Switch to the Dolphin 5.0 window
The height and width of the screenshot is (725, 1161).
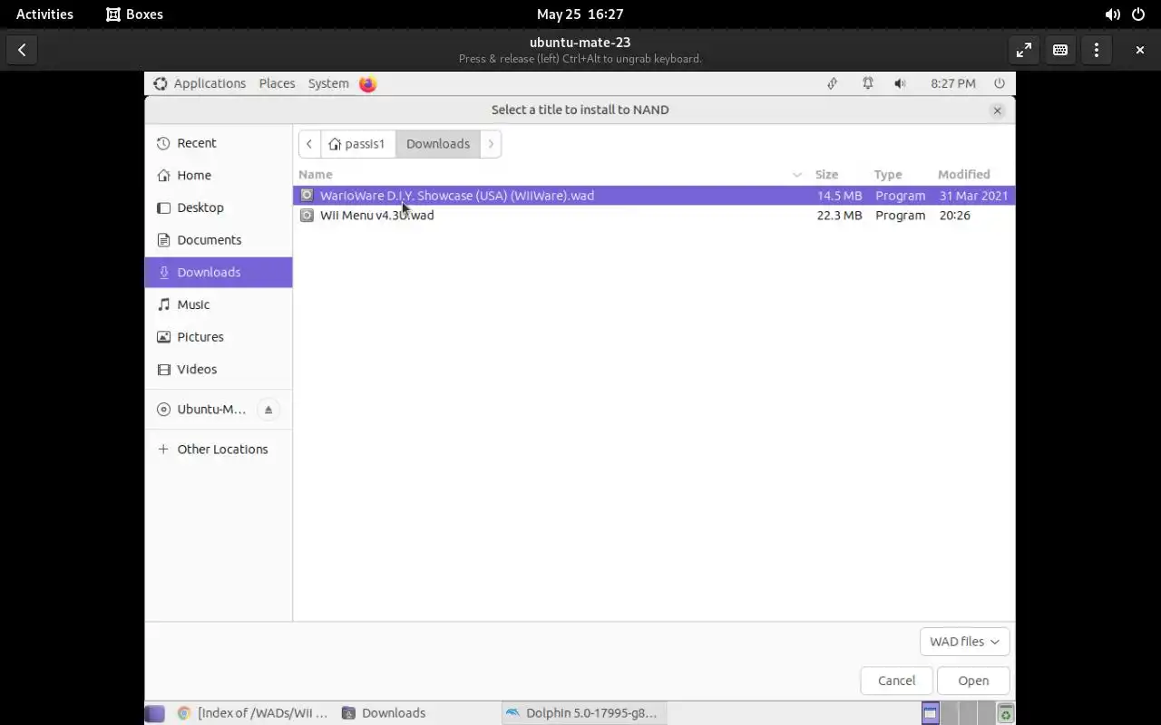[x=582, y=713]
